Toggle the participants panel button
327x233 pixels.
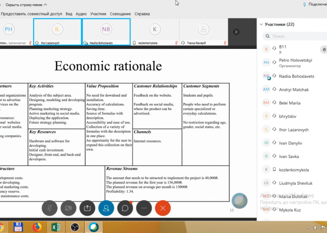pos(106,208)
